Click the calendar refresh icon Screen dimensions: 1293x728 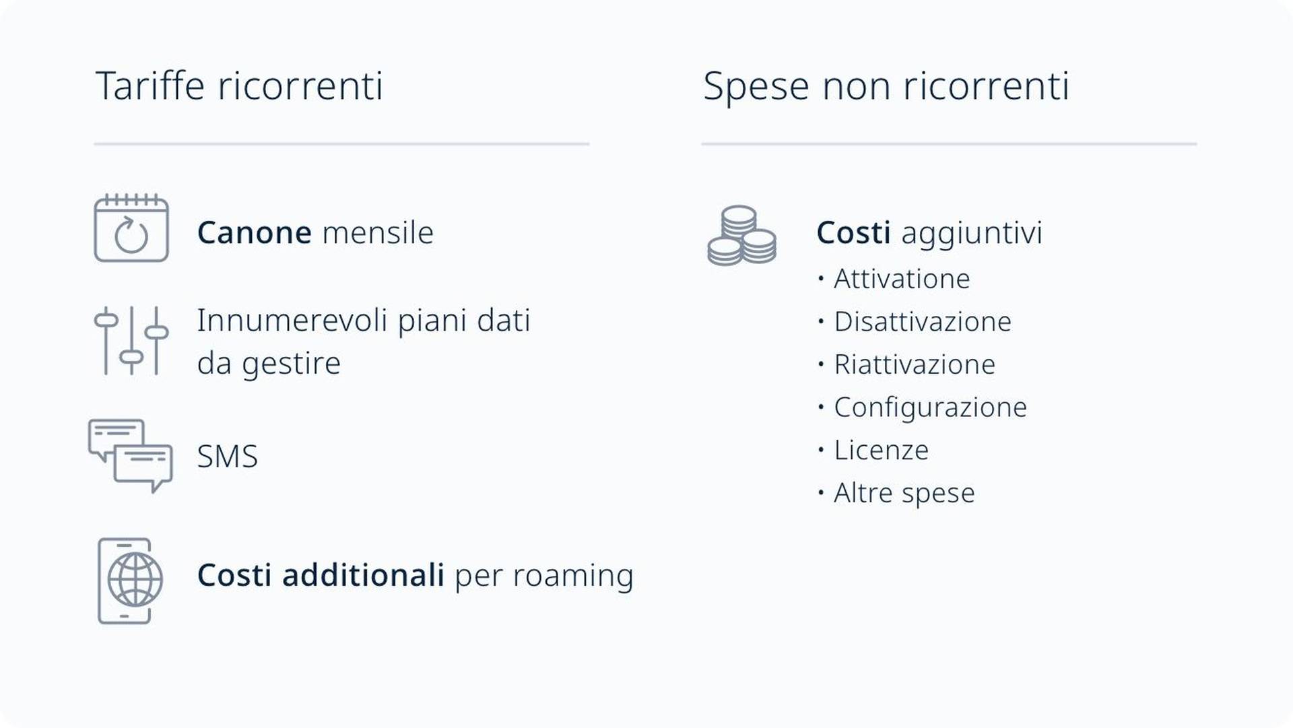[x=131, y=228]
